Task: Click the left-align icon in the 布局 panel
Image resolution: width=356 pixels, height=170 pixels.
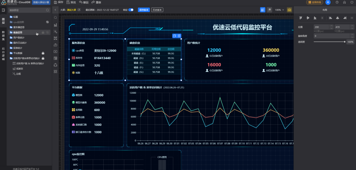Action: pyautogui.click(x=330, y=18)
